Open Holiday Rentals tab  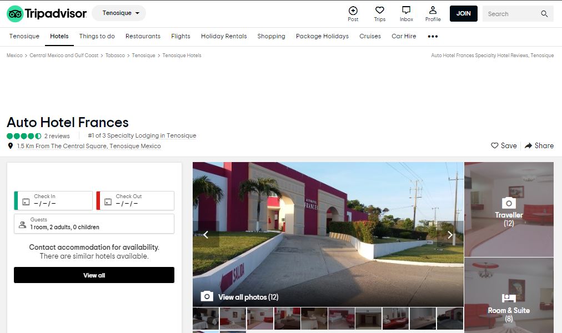(x=224, y=36)
